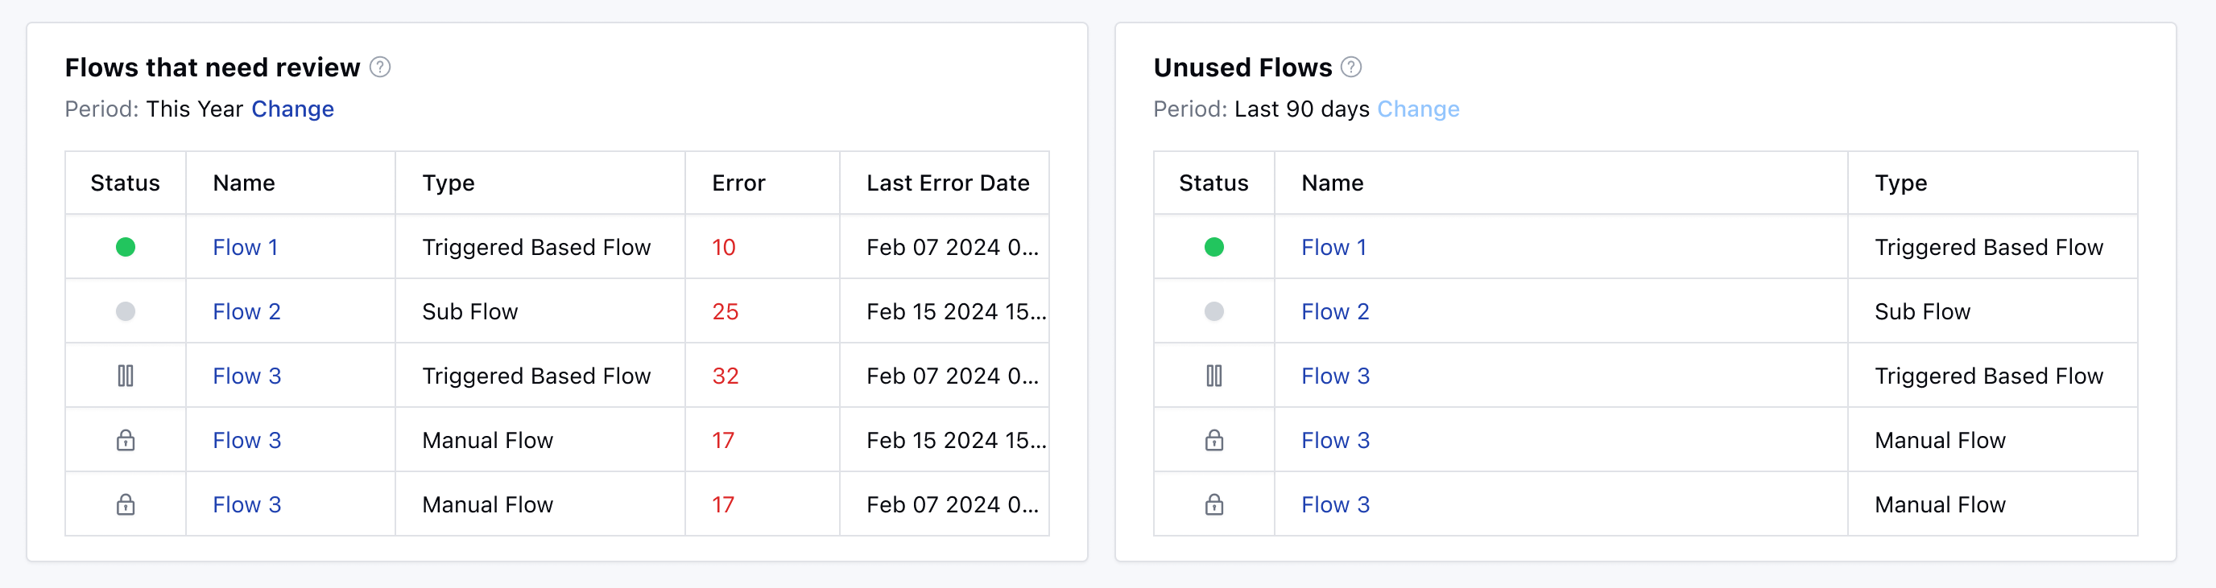Click gray inactive status dot for Sub Flow in review table
The image size is (2216, 588).
click(126, 312)
